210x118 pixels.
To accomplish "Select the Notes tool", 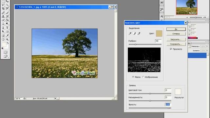I will click(3, 36).
